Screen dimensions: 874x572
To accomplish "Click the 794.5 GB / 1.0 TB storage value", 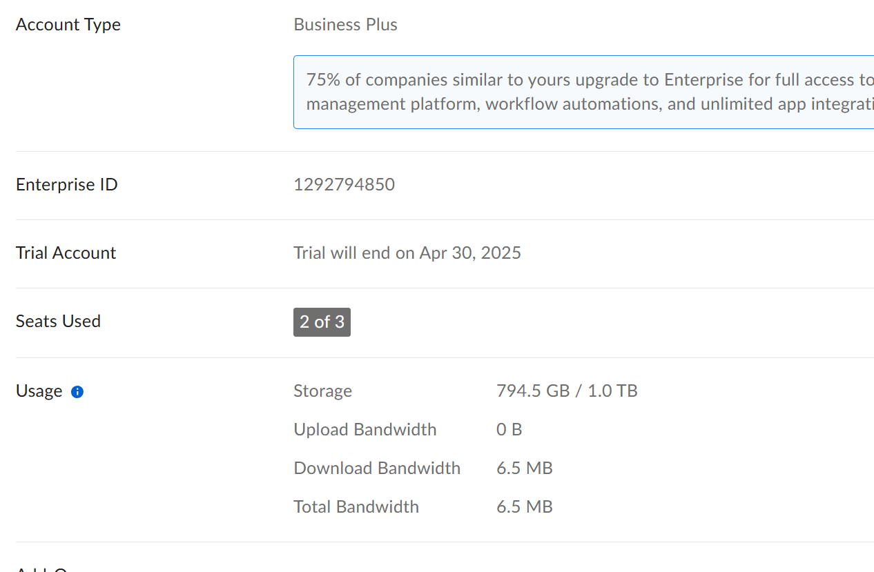I will [566, 391].
